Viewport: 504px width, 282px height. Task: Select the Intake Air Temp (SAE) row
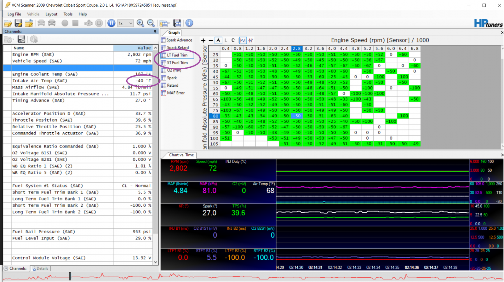78,81
